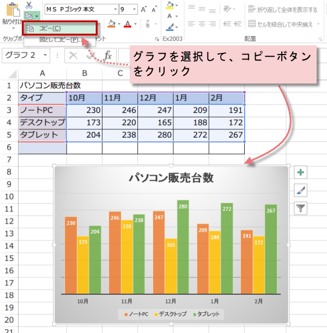Click セルを結合して中央揃え merge button
This screenshot has width=327, height=333.
(280, 24)
